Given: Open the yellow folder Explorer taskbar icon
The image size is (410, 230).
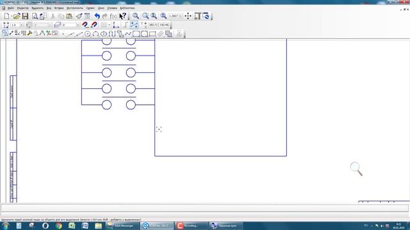Looking at the screenshot, I should click(x=98, y=226).
